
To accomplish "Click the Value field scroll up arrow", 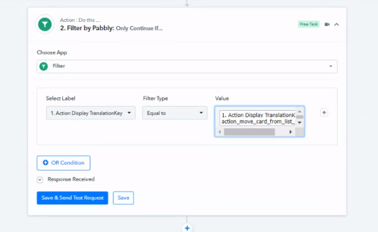I will [x=299, y=111].
